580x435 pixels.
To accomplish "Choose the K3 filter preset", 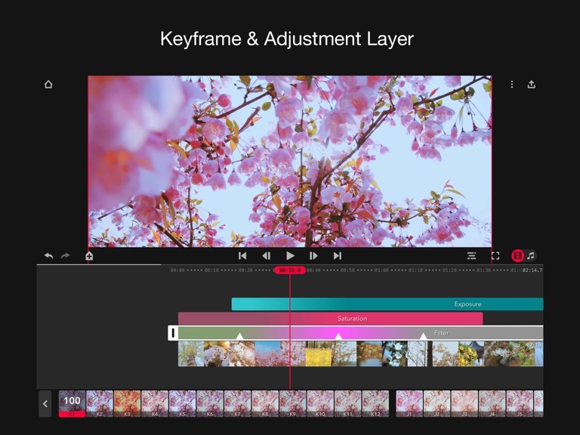I will tap(127, 403).
